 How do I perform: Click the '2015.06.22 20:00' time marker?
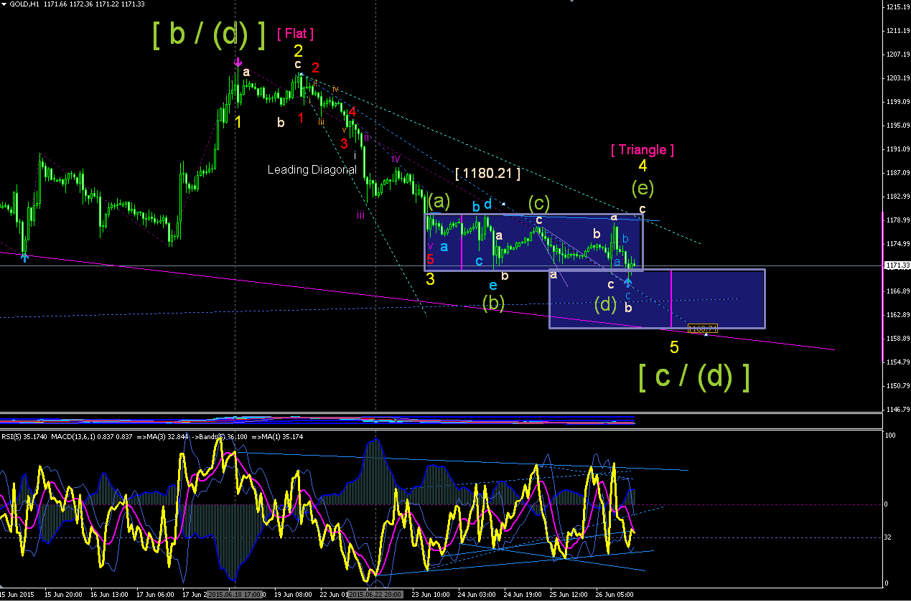(x=376, y=594)
